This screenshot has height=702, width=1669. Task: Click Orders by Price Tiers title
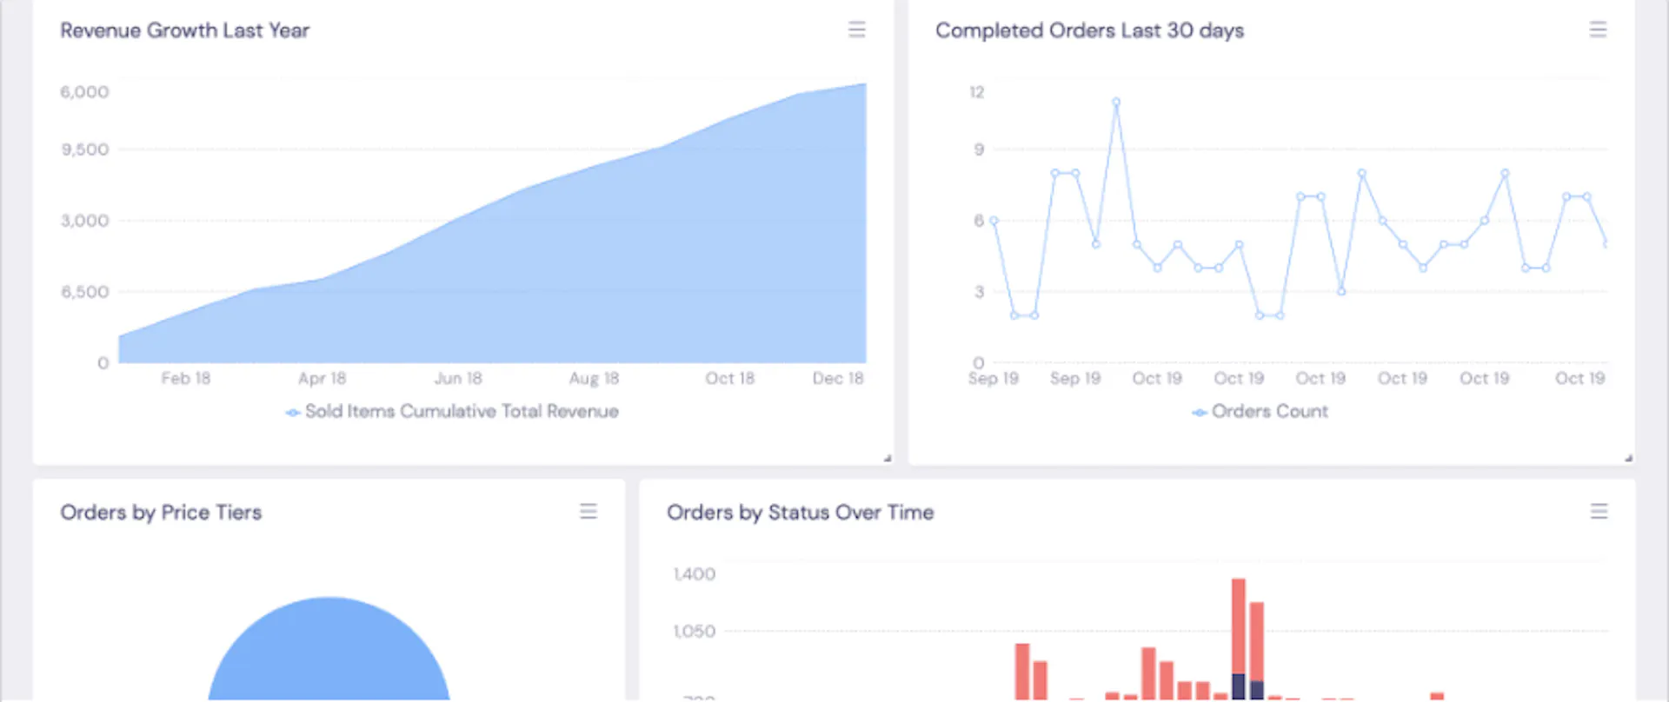[x=161, y=512]
